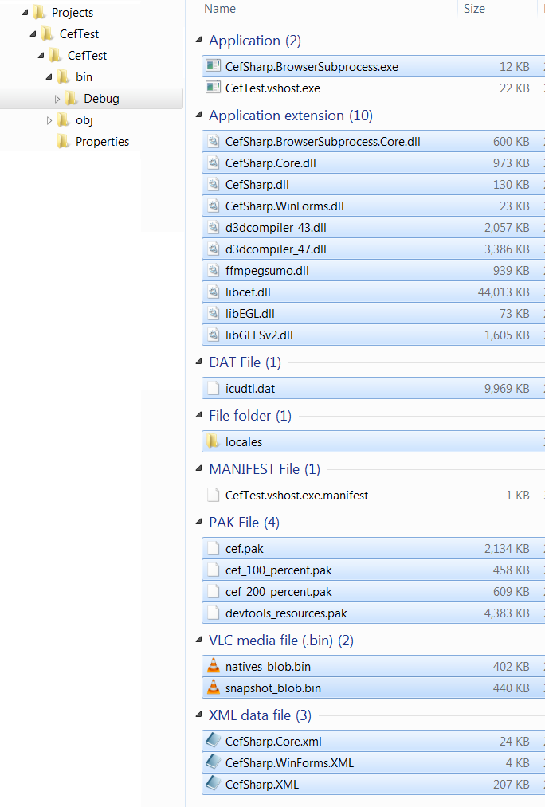Click the icudtl.dat blank file icon
This screenshot has width=545, height=807.
point(213,389)
